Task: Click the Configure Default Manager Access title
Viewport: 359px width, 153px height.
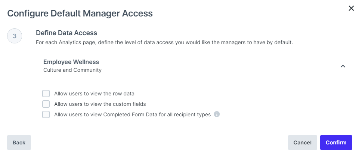Action: (80, 13)
